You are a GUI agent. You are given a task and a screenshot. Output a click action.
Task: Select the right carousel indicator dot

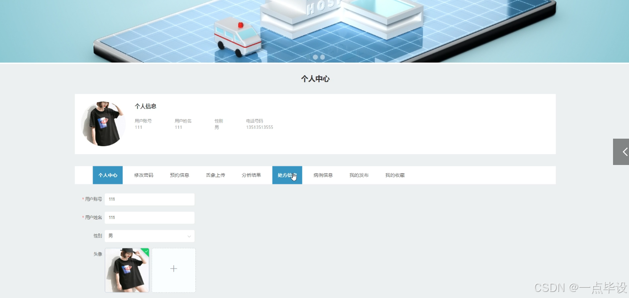(x=323, y=57)
